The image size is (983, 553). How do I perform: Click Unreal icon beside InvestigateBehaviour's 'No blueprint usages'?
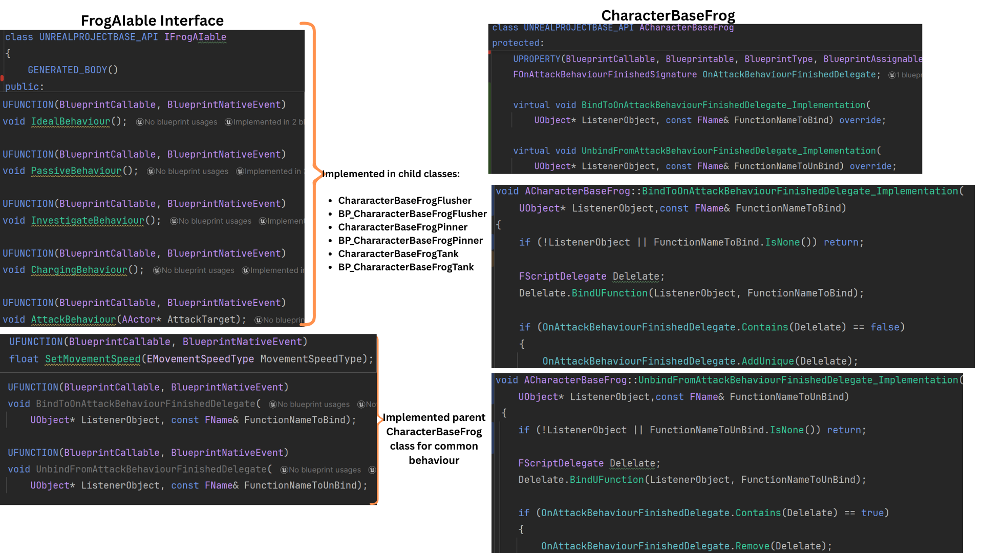(174, 221)
